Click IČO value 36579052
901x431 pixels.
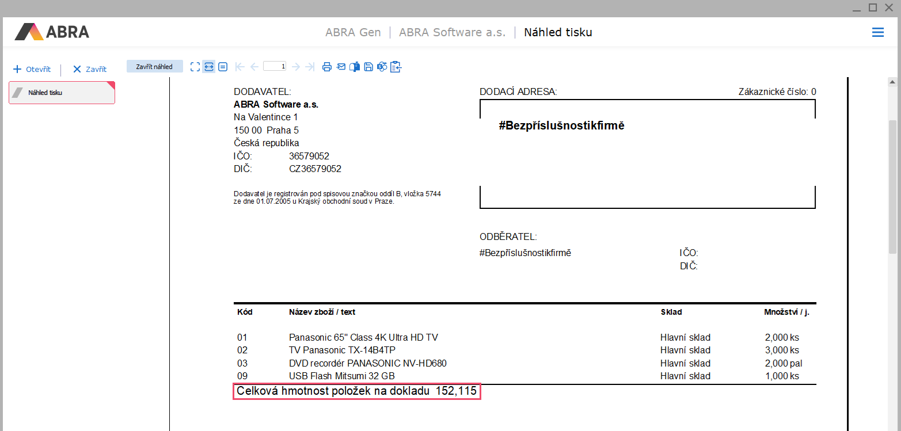(x=309, y=156)
